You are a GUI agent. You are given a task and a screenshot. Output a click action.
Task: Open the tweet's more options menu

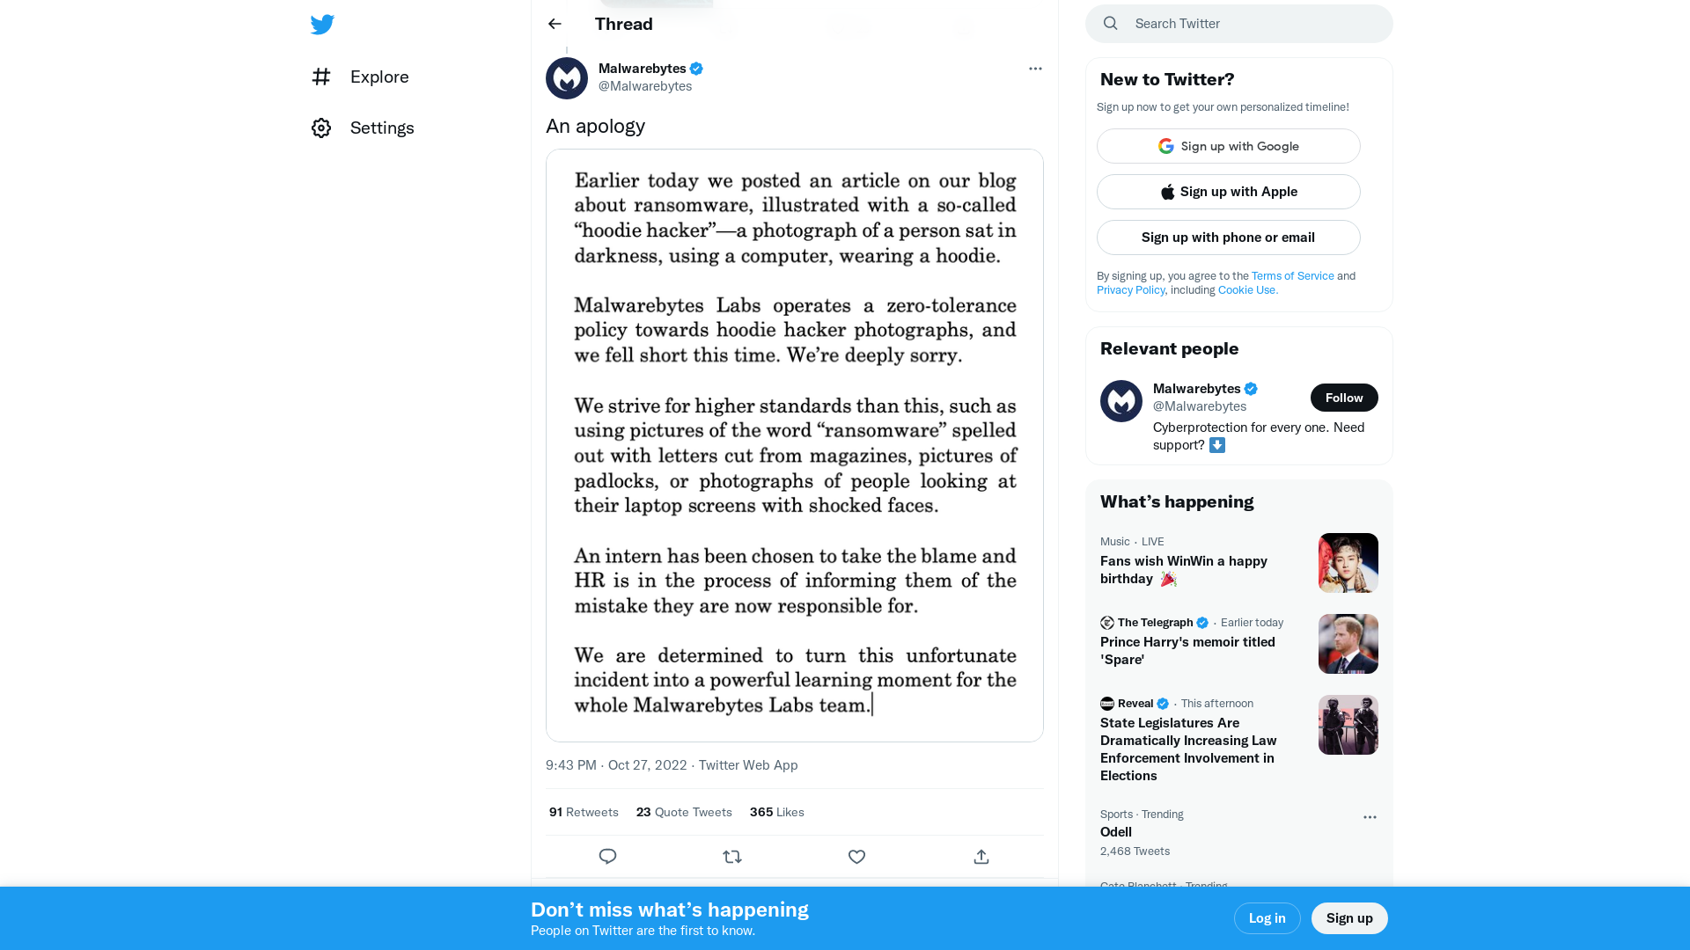point(1035,69)
